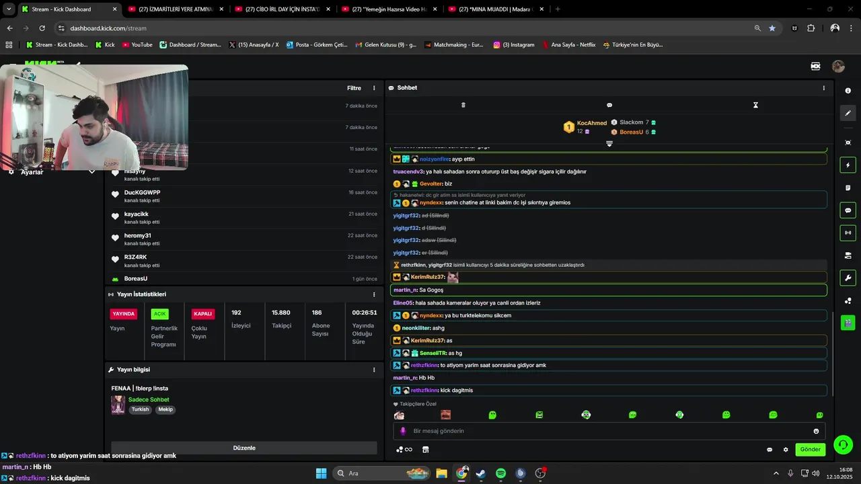Viewport: 861px width, 484px height.
Task: Click the speech bubble icon above leaderboard
Action: coord(609,105)
